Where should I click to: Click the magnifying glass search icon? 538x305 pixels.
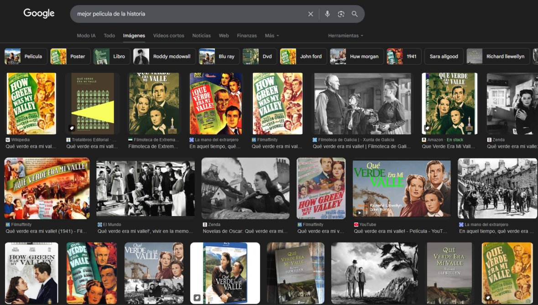pyautogui.click(x=355, y=14)
